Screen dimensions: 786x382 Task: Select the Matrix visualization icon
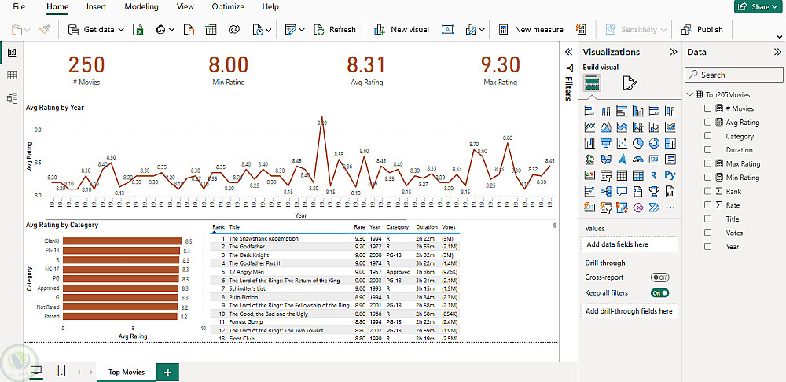tap(637, 175)
